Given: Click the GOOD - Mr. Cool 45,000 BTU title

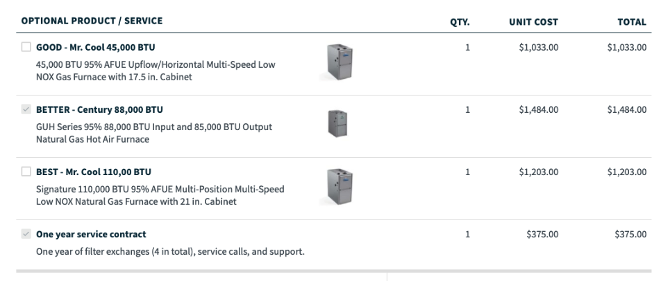Looking at the screenshot, I should click(96, 47).
